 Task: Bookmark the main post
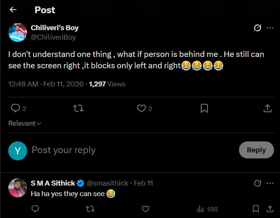(x=204, y=109)
